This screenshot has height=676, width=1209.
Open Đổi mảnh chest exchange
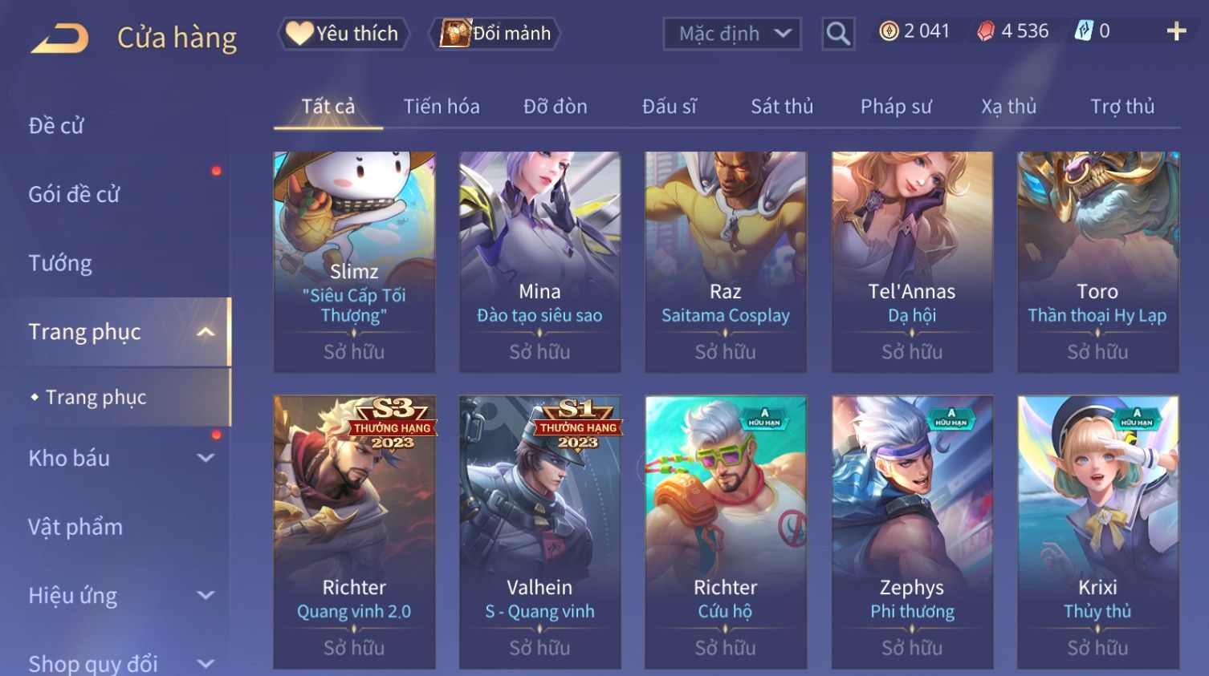[496, 34]
